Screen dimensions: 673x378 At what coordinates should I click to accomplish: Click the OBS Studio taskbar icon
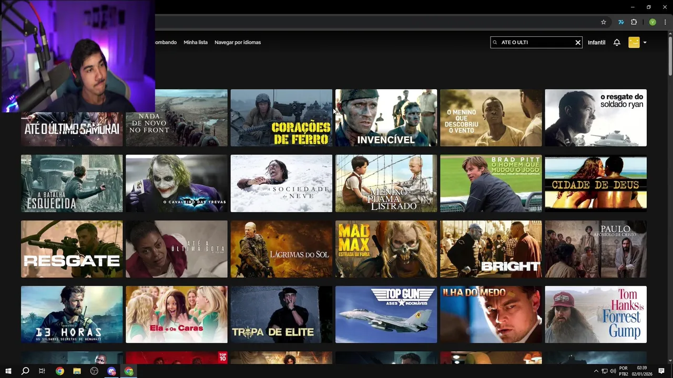[94, 371]
